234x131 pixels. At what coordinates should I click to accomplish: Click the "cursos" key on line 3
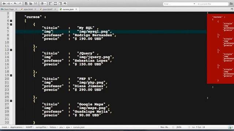pyautogui.click(x=33, y=17)
